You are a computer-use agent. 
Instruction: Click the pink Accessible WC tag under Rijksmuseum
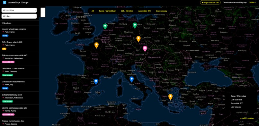(x=8, y=62)
